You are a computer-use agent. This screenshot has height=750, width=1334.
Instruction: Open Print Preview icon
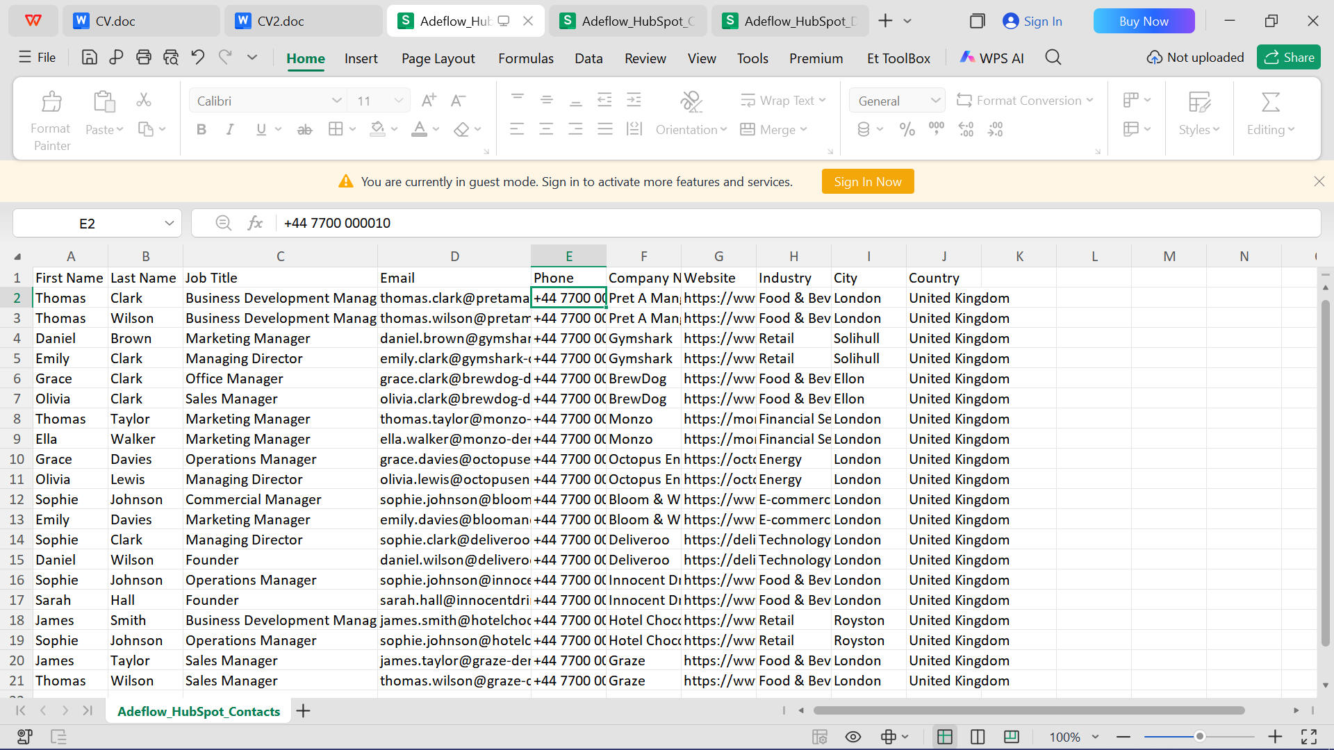pos(171,58)
